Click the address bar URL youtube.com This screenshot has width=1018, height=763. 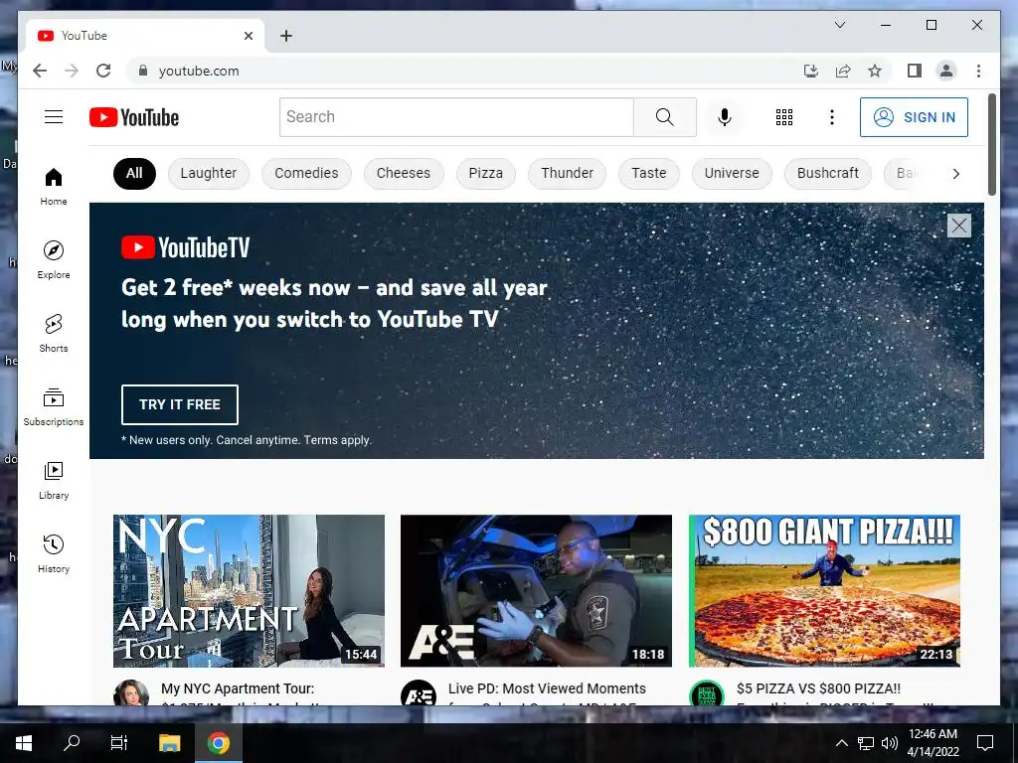coord(199,71)
